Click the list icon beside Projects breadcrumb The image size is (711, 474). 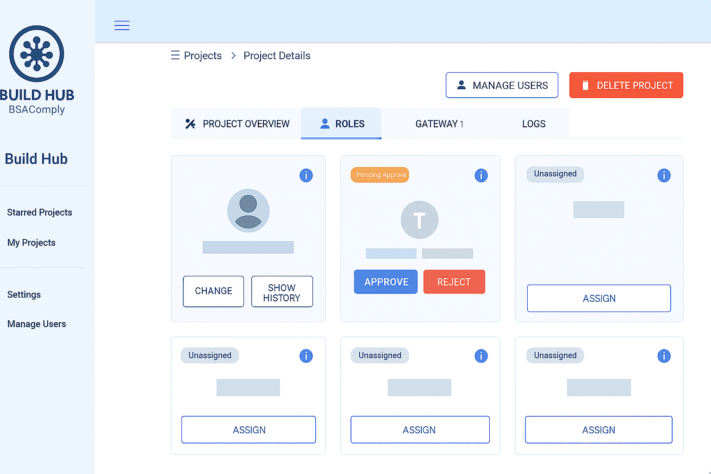coord(175,56)
